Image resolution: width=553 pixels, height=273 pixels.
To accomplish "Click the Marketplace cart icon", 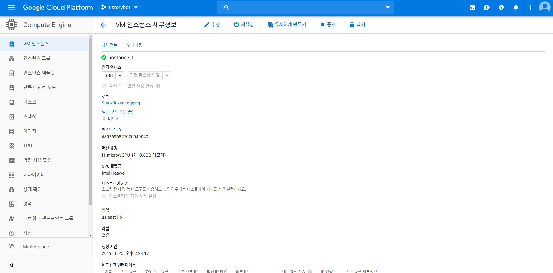I will point(12,247).
